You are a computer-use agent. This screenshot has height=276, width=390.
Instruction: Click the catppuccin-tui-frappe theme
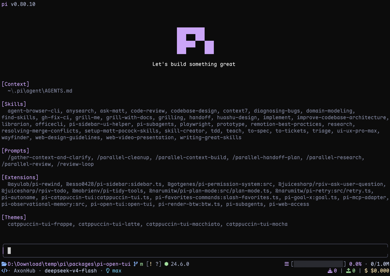coord(40,224)
